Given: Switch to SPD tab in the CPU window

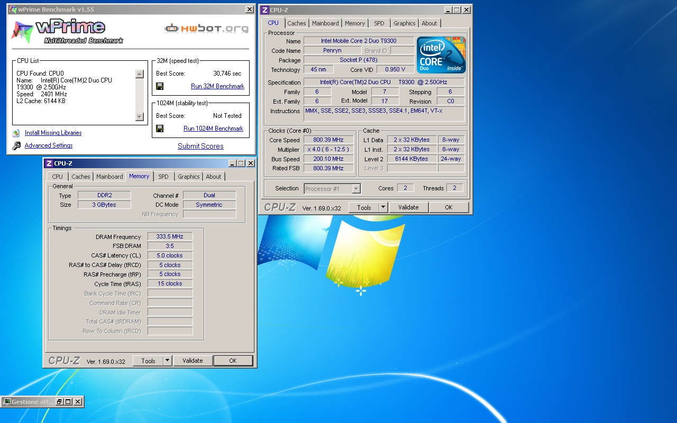Looking at the screenshot, I should (x=379, y=23).
